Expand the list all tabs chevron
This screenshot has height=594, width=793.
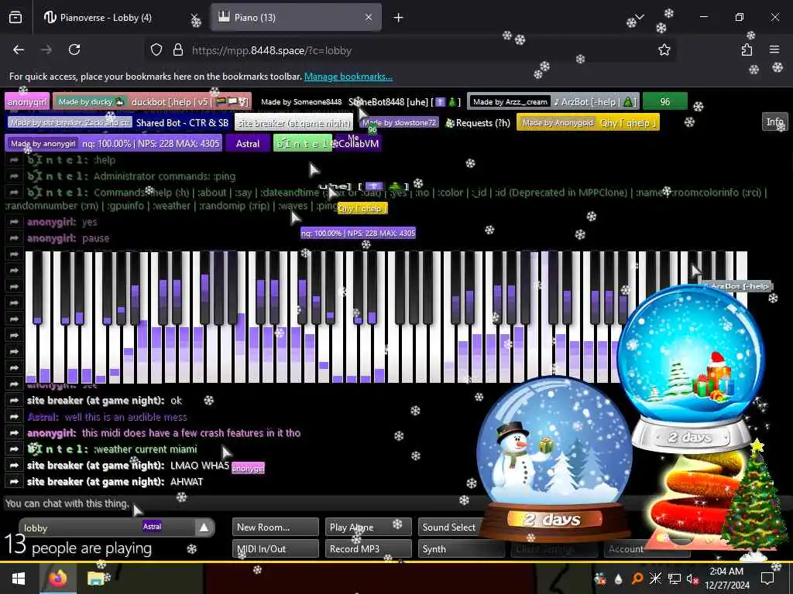(x=639, y=18)
